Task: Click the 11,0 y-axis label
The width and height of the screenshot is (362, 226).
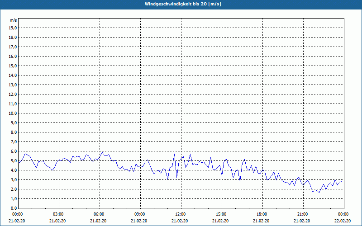Action: pyautogui.click(x=13, y=104)
